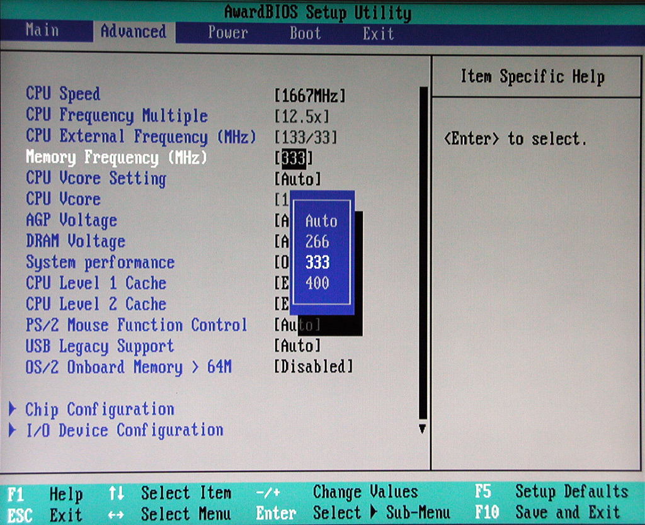This screenshot has height=525, width=645.
Task: Select the CPU Vcore Setting label
Action: click(x=96, y=179)
